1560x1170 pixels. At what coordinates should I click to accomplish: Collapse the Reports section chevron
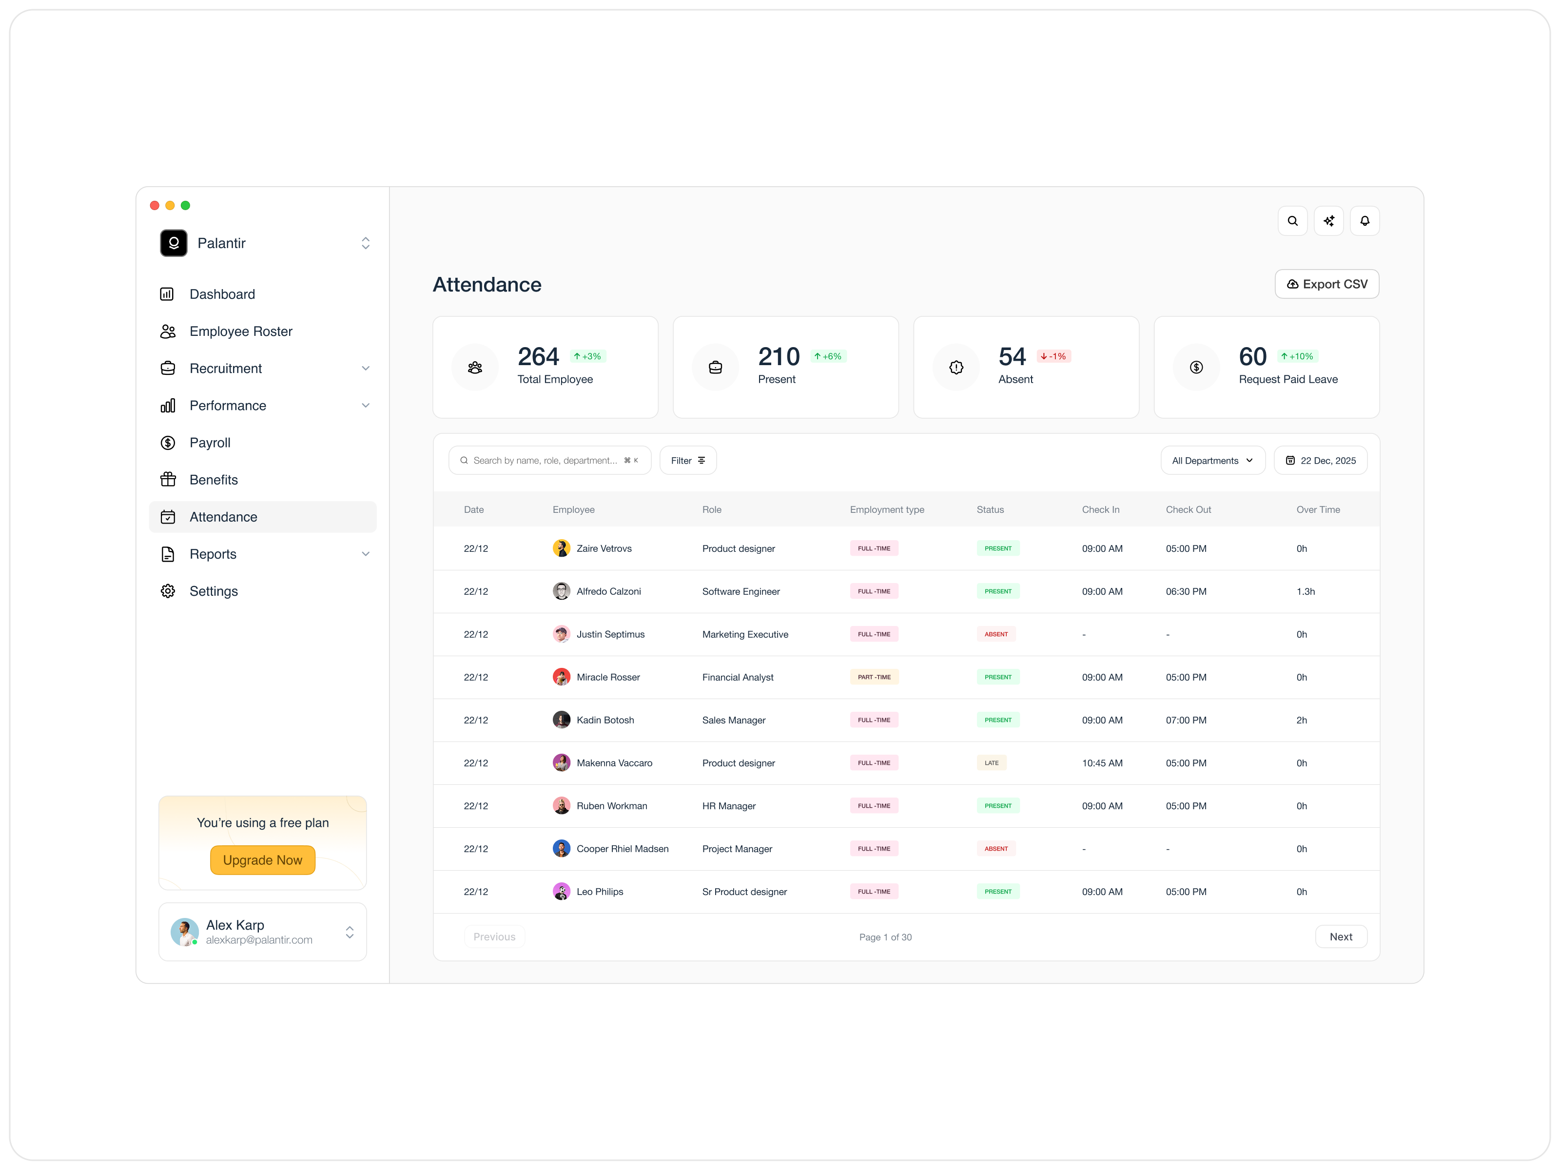click(x=366, y=554)
